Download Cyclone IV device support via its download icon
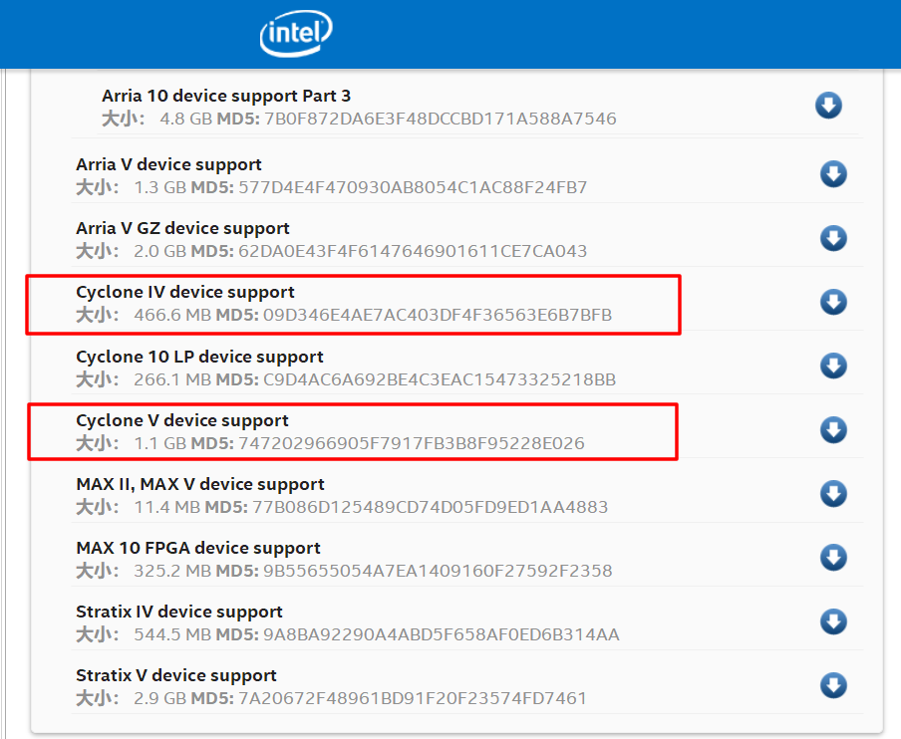Screen dimensions: 901x739 click(833, 302)
